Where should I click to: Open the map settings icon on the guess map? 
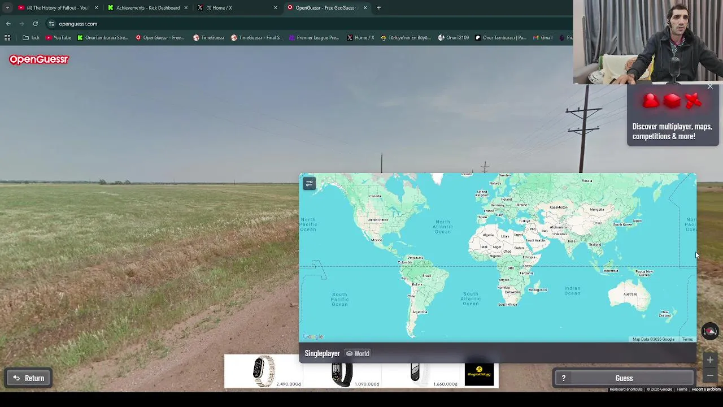click(309, 184)
